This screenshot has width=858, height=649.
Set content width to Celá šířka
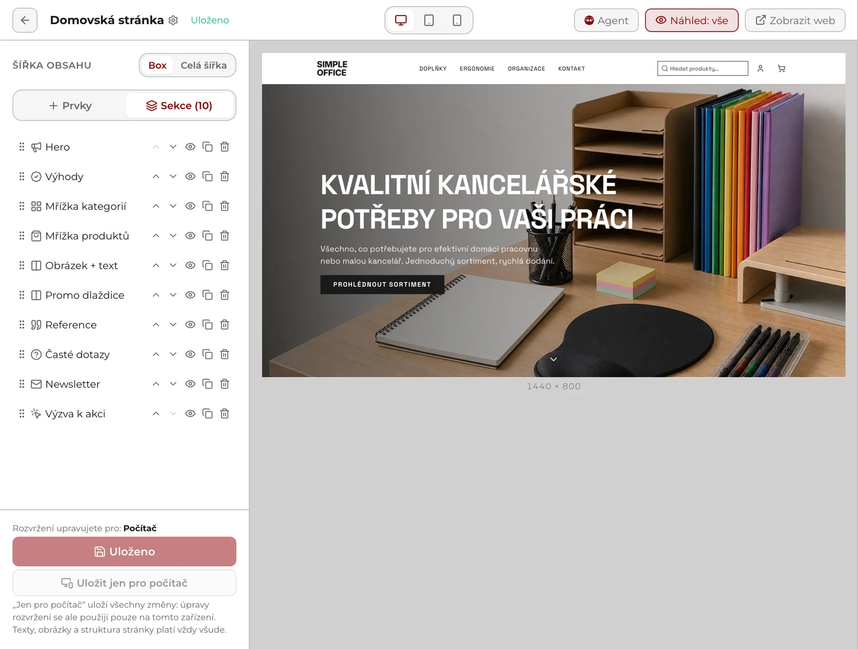204,65
